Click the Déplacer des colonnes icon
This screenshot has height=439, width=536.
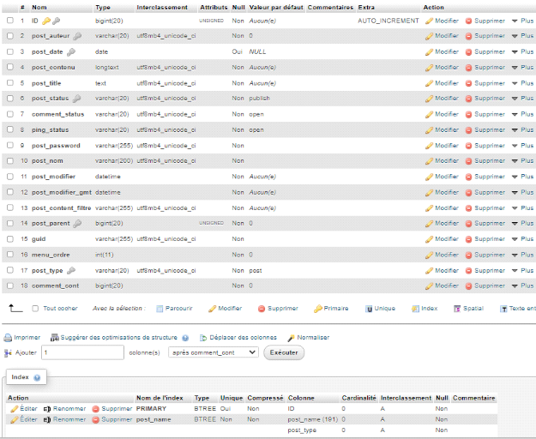pos(203,338)
